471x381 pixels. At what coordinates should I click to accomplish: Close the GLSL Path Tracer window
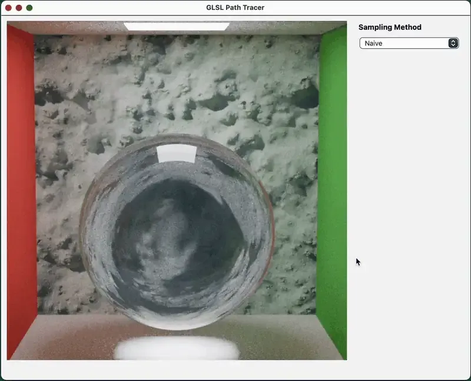(x=8, y=8)
